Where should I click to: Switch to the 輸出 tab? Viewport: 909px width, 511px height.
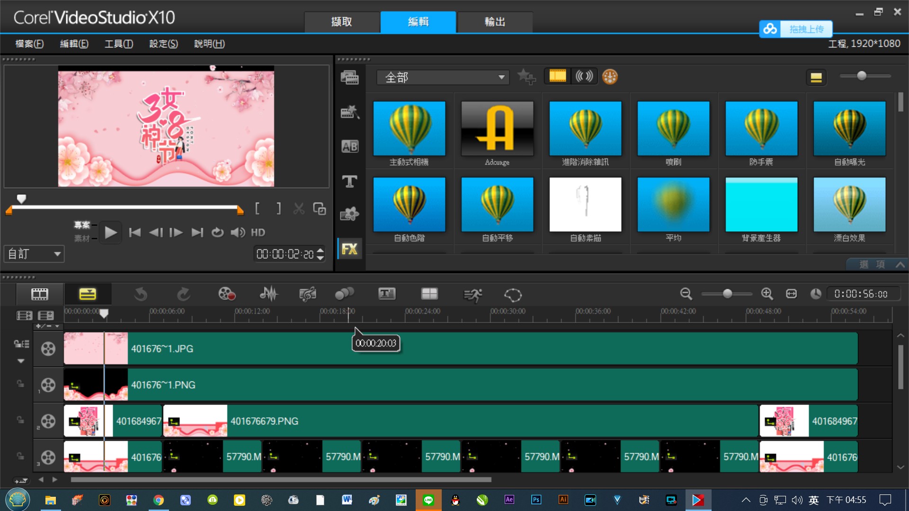(495, 22)
